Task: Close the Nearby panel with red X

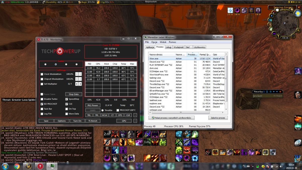Action: coord(280,92)
